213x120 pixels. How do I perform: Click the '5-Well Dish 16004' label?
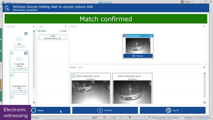coord(19,65)
